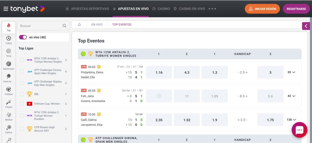Open the live chat bubble icon
The height and width of the screenshot is (143, 312).
[x=299, y=130]
